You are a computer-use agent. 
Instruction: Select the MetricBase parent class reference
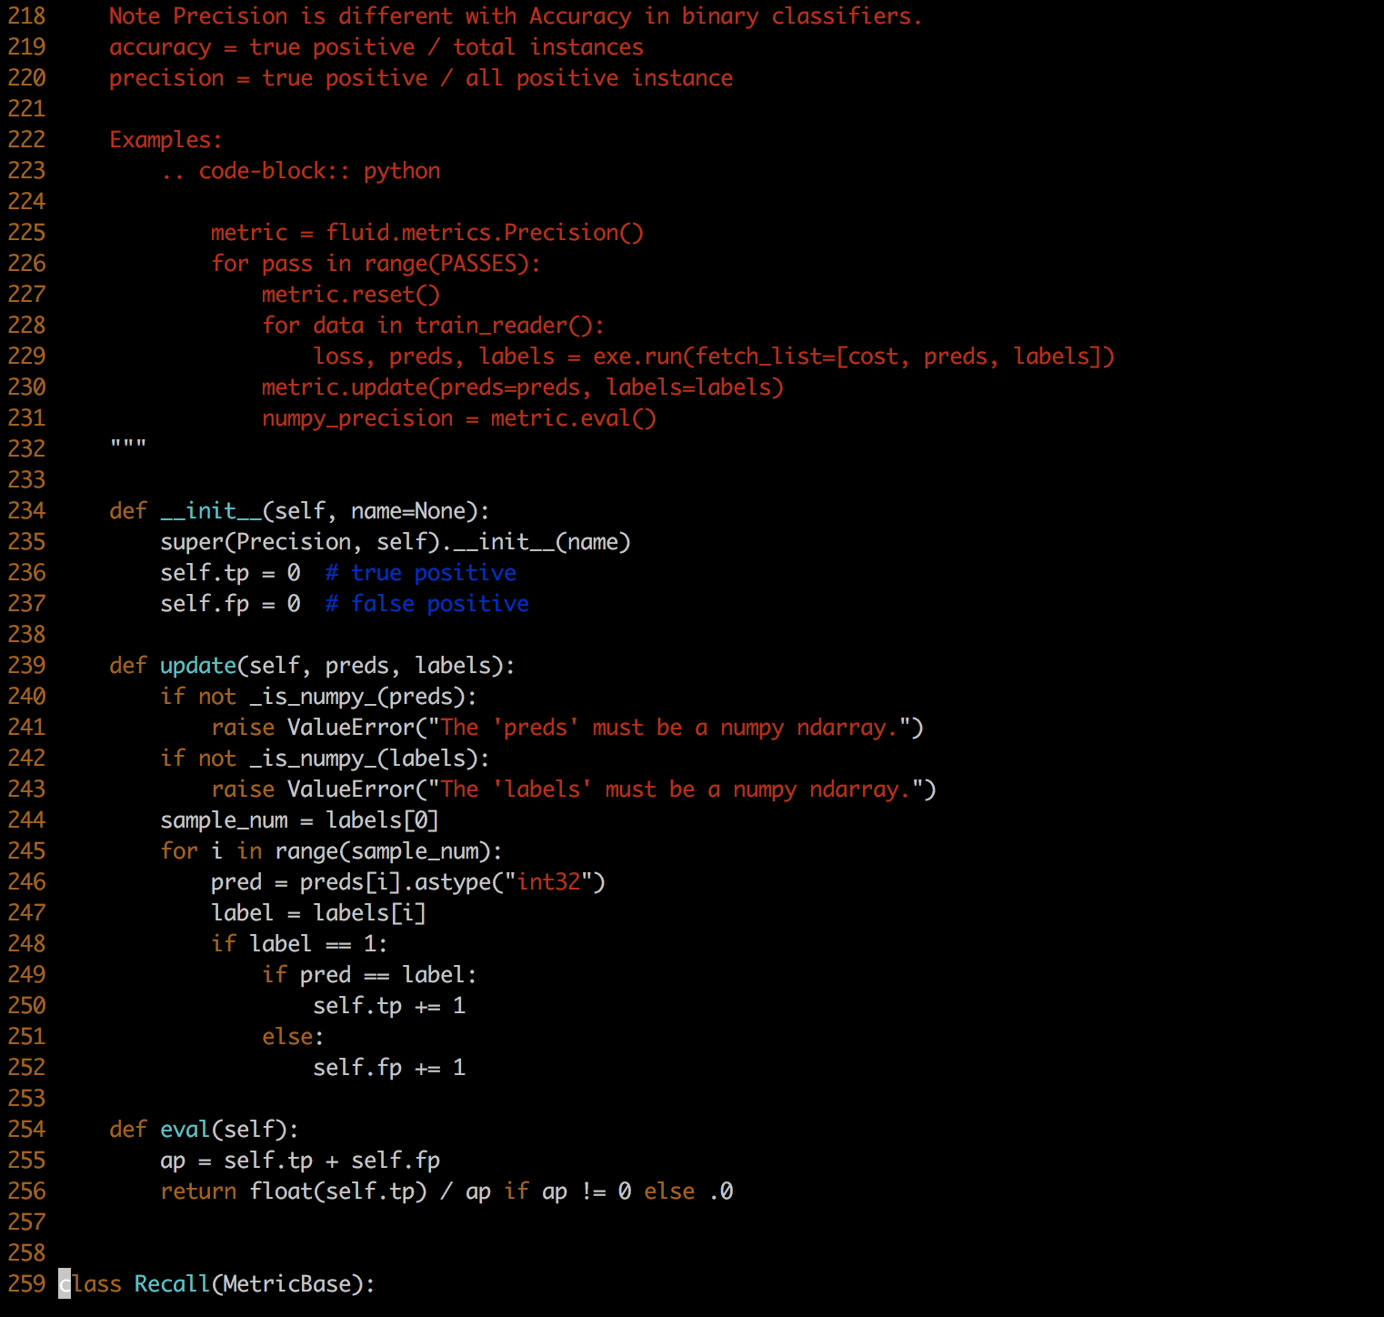point(286,1283)
